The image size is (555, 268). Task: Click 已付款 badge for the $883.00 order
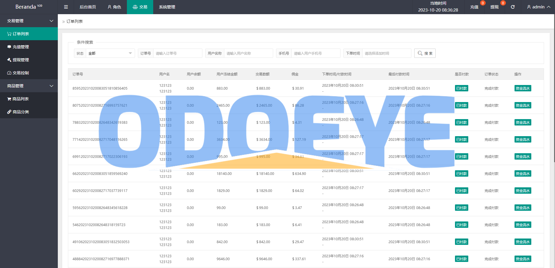462,88
